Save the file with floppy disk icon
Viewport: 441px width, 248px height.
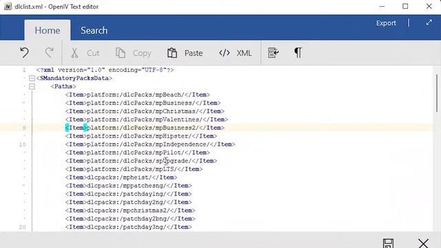pos(388,243)
